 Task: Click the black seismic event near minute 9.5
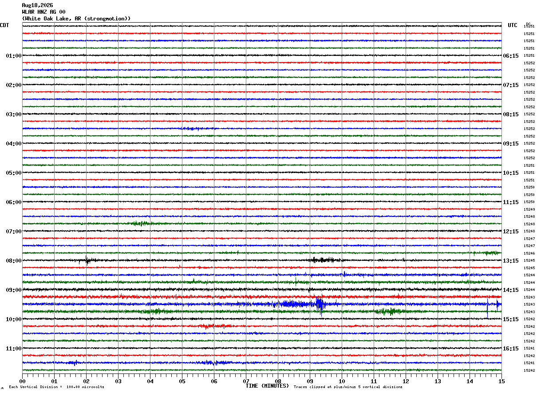pyautogui.click(x=326, y=260)
